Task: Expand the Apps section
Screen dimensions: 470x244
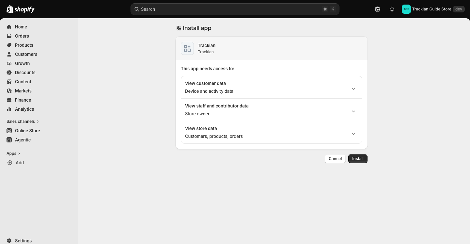Action: [x=13, y=154]
